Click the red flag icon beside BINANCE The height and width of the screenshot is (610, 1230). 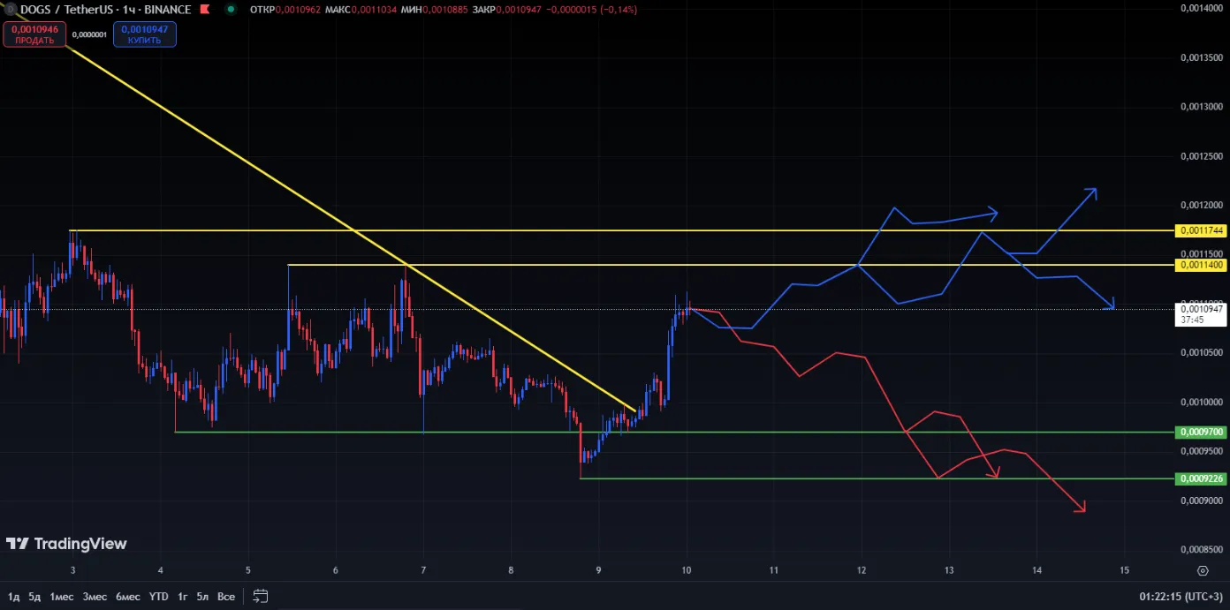[x=204, y=10]
